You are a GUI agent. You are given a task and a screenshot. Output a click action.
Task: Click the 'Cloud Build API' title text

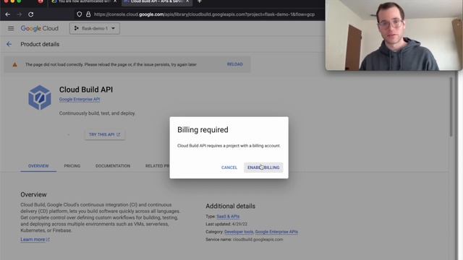(x=86, y=90)
